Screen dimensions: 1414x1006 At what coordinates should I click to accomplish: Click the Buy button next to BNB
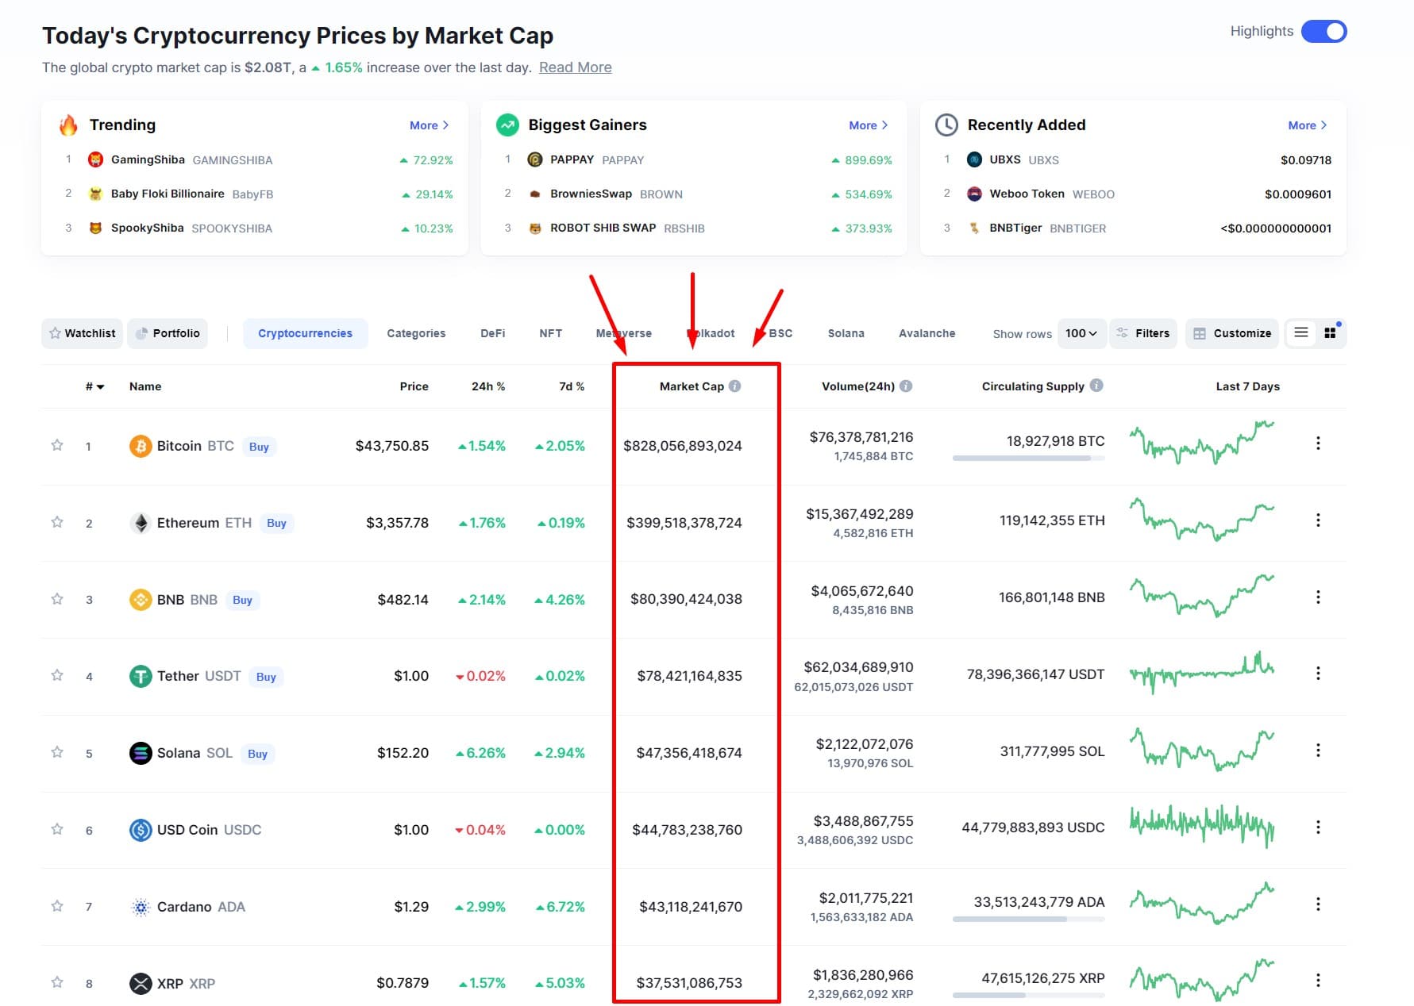[x=242, y=600]
